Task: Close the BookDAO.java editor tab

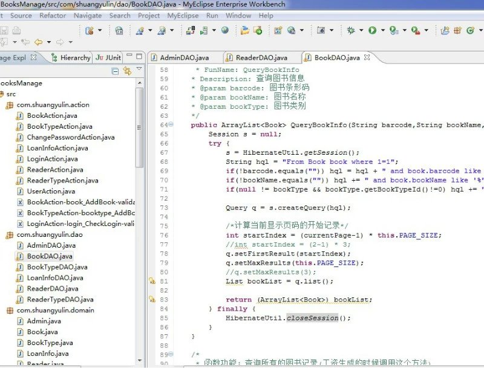Action: click(x=367, y=57)
